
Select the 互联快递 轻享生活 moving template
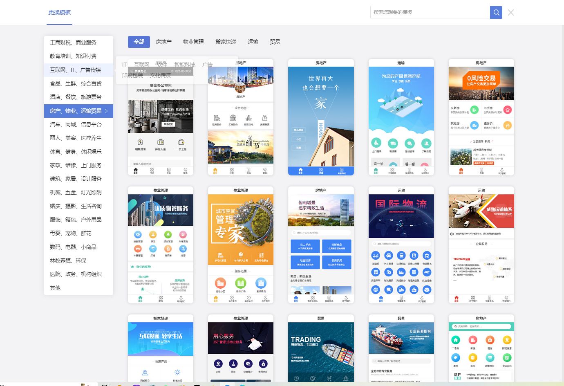coord(161,348)
